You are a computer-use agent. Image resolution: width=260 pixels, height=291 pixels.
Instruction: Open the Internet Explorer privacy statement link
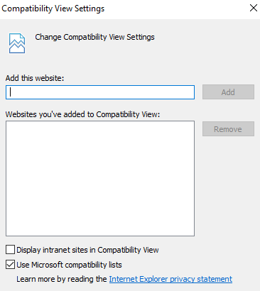(170, 279)
